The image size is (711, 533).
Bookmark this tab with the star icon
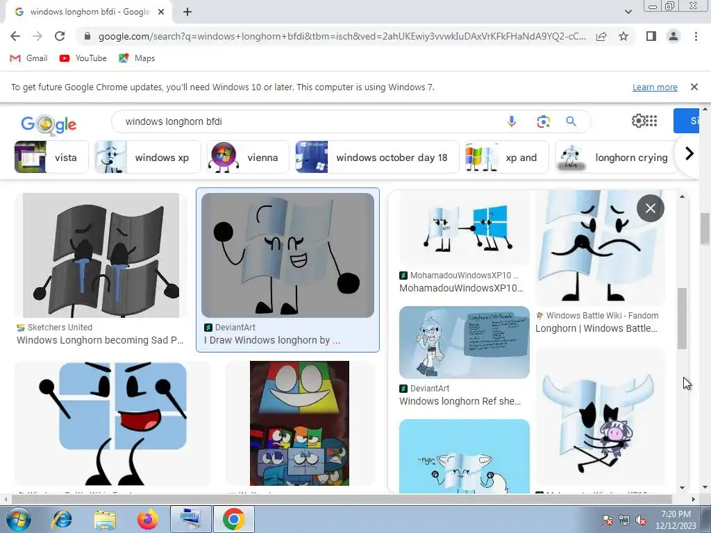pos(624,36)
